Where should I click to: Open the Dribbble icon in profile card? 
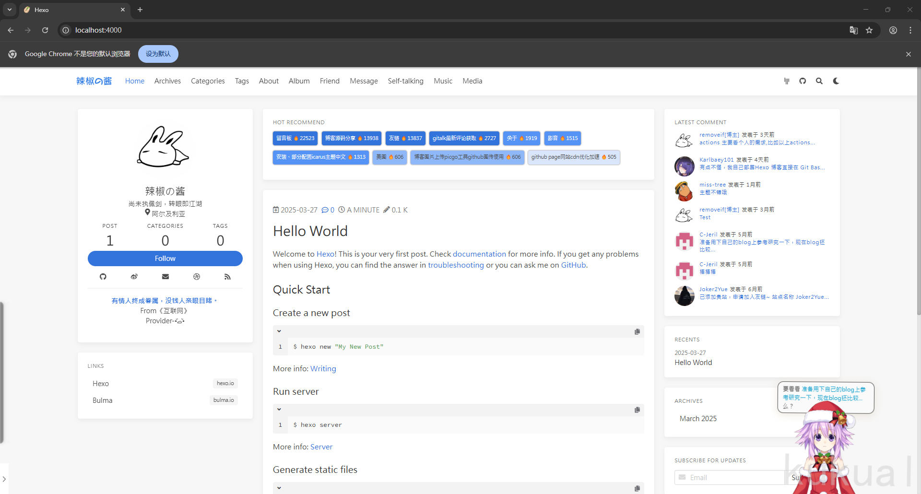tap(197, 277)
